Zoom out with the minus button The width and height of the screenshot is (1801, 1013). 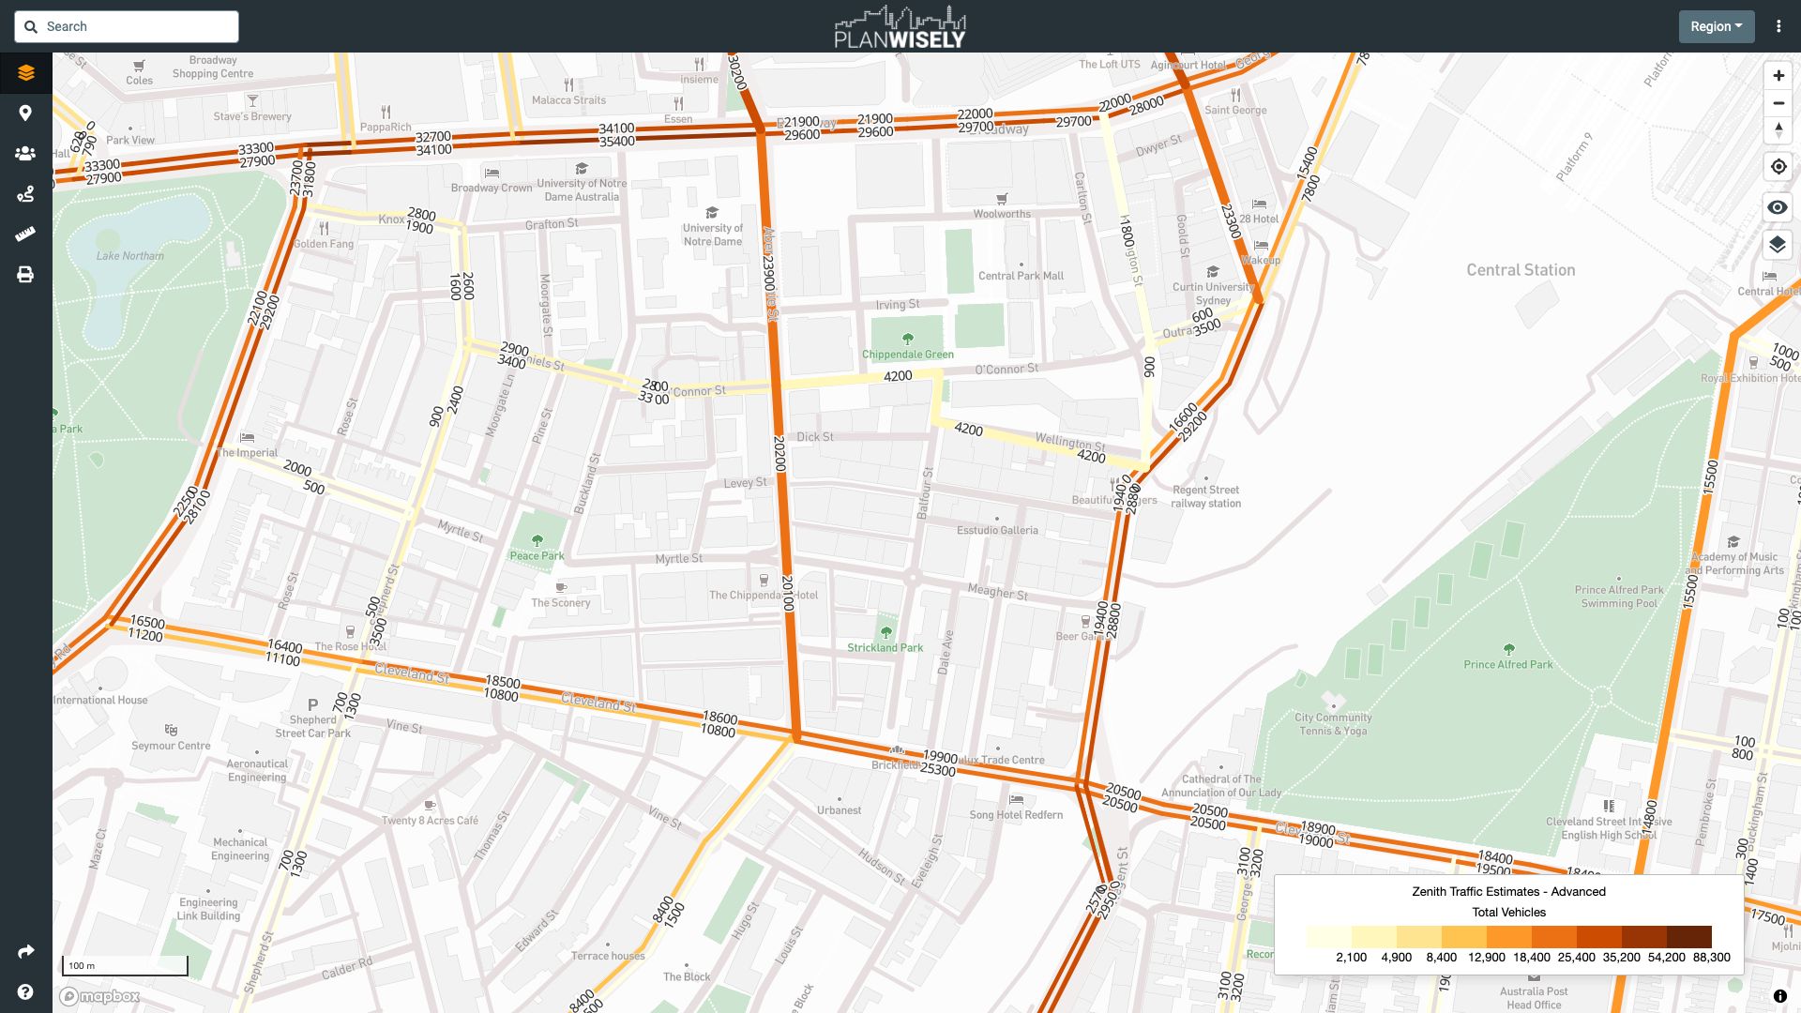click(x=1778, y=103)
